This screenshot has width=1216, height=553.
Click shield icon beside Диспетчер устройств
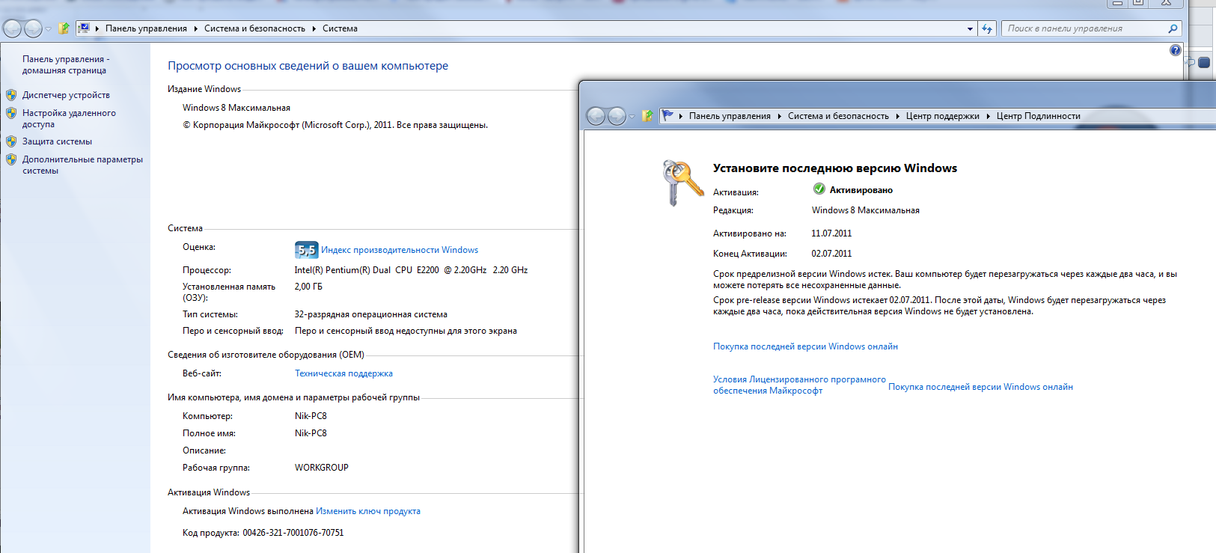tap(11, 95)
